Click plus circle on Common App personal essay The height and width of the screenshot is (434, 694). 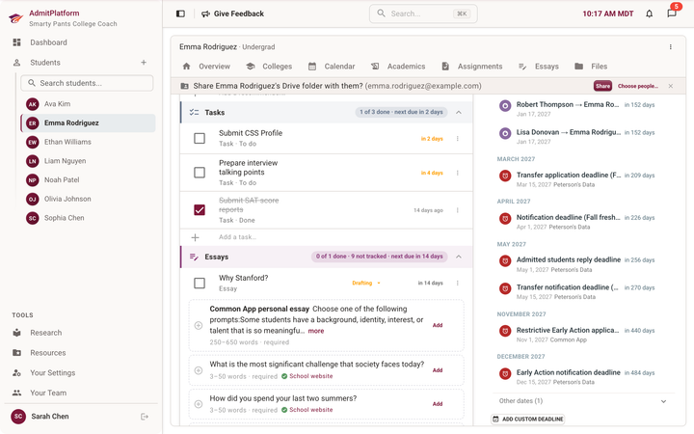tap(199, 326)
